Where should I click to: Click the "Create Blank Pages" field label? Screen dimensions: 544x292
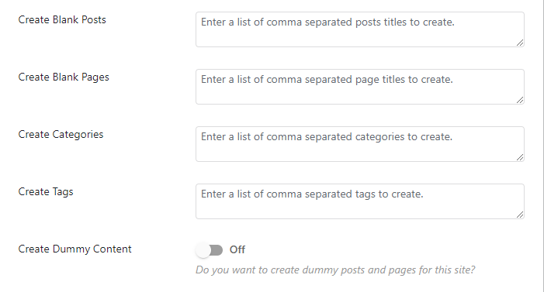point(64,77)
